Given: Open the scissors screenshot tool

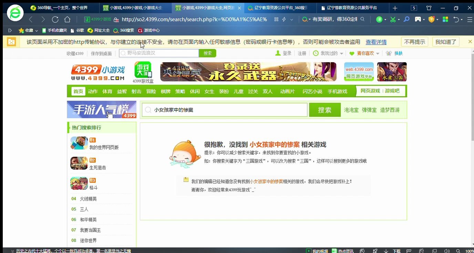Looking at the screenshot, I should click(x=393, y=20).
